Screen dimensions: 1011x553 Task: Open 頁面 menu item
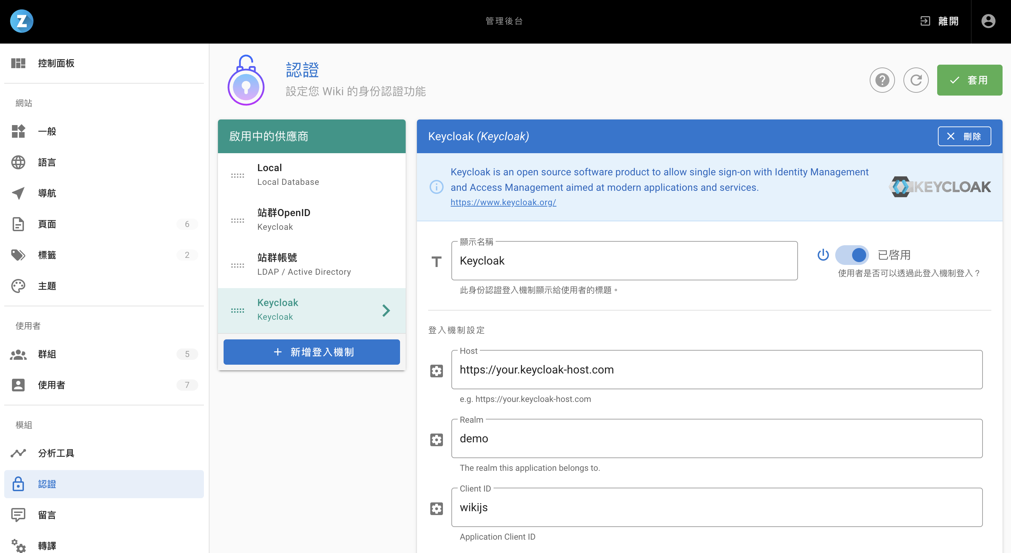click(104, 224)
